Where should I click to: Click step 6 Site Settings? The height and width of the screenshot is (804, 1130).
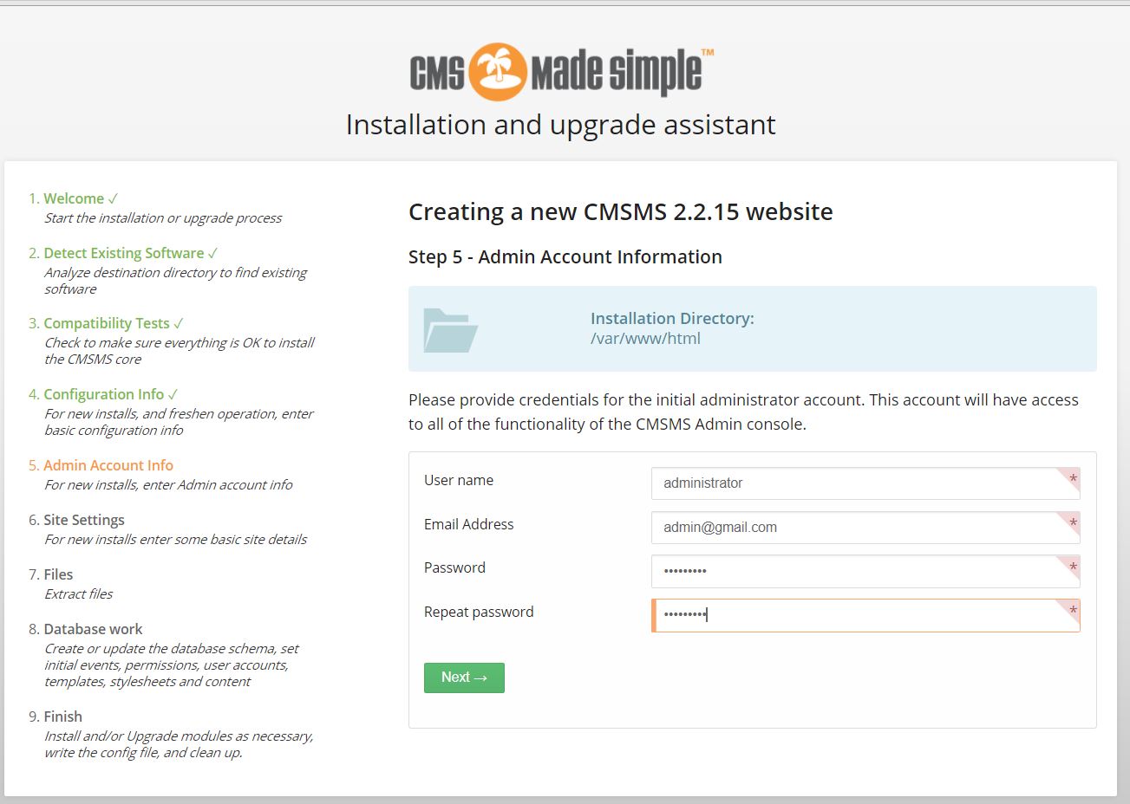83,520
